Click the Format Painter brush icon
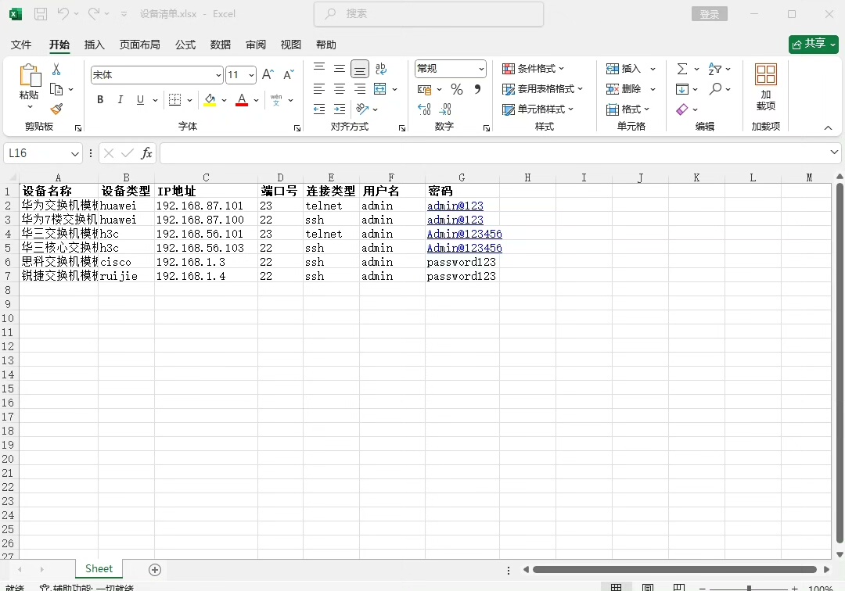The width and height of the screenshot is (845, 591). click(x=56, y=109)
